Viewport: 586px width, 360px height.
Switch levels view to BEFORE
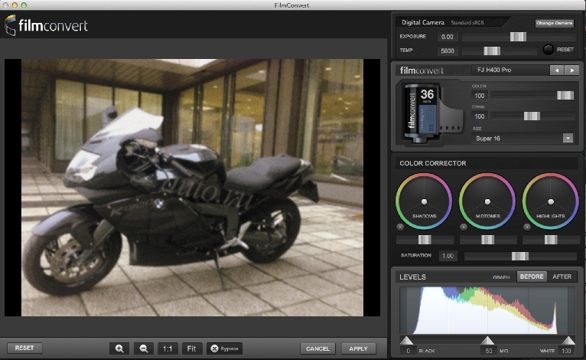coord(532,277)
